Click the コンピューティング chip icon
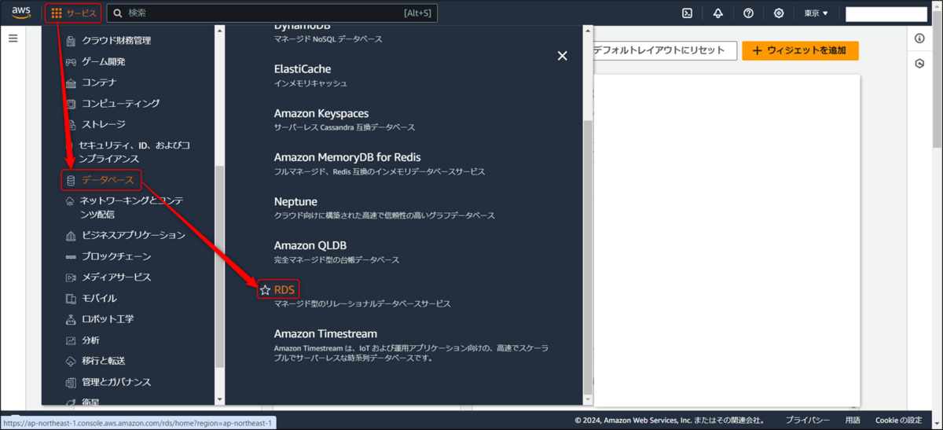Viewport: 943px width, 430px height. [x=71, y=104]
